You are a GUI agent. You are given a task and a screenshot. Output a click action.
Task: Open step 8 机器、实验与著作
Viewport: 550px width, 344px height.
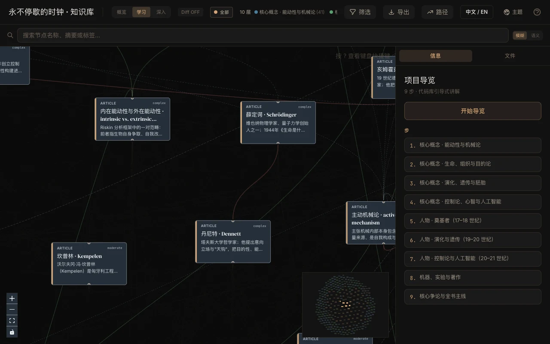pos(473,278)
